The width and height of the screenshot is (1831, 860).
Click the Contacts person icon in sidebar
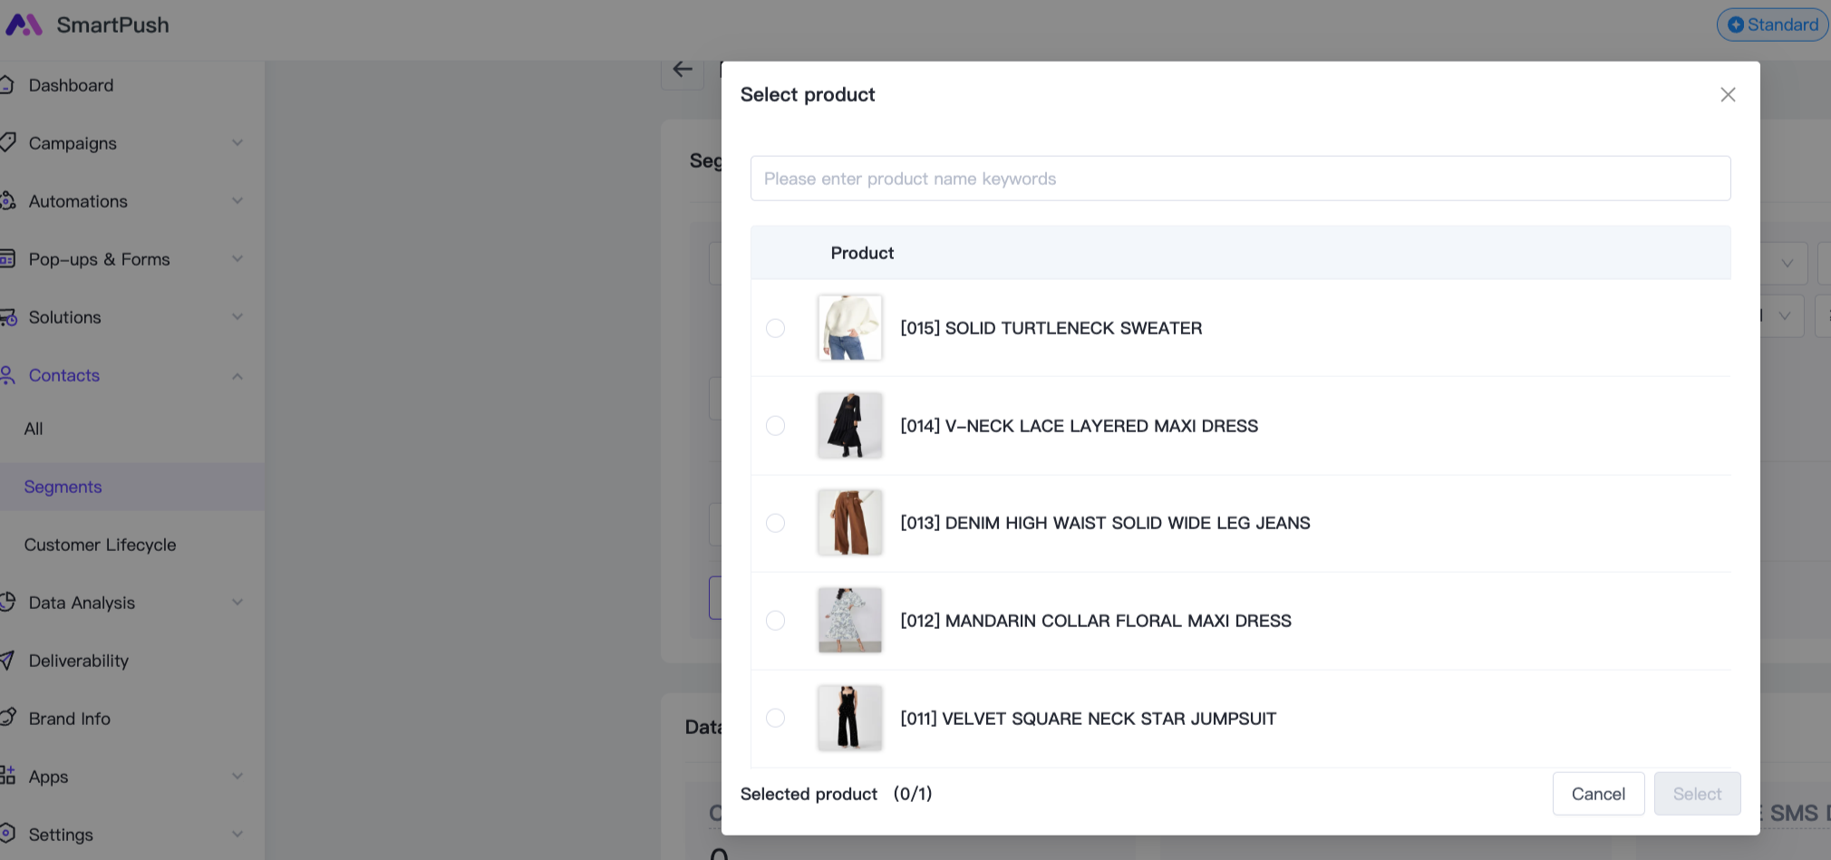(7, 375)
